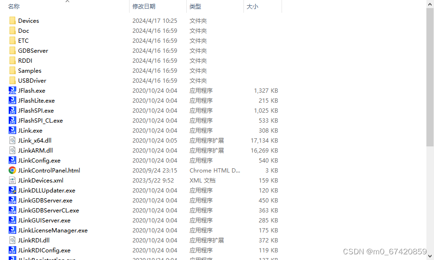Click the JLinkConfig.exe application icon
Image resolution: width=434 pixels, height=260 pixels.
(x=12, y=160)
